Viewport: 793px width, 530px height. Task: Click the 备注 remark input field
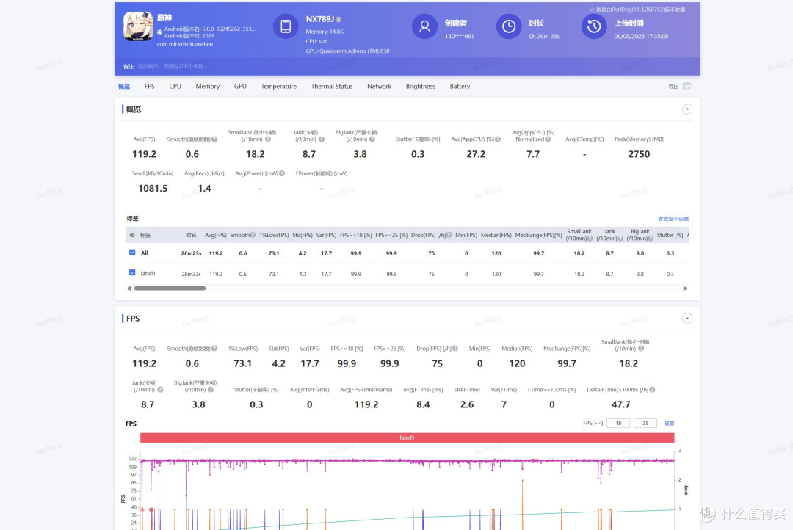(x=170, y=66)
